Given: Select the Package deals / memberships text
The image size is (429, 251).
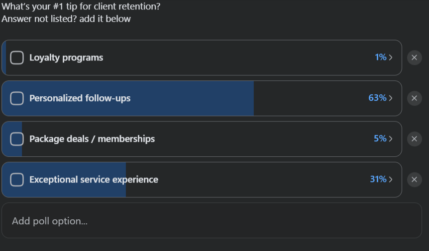Looking at the screenshot, I should click(92, 139).
